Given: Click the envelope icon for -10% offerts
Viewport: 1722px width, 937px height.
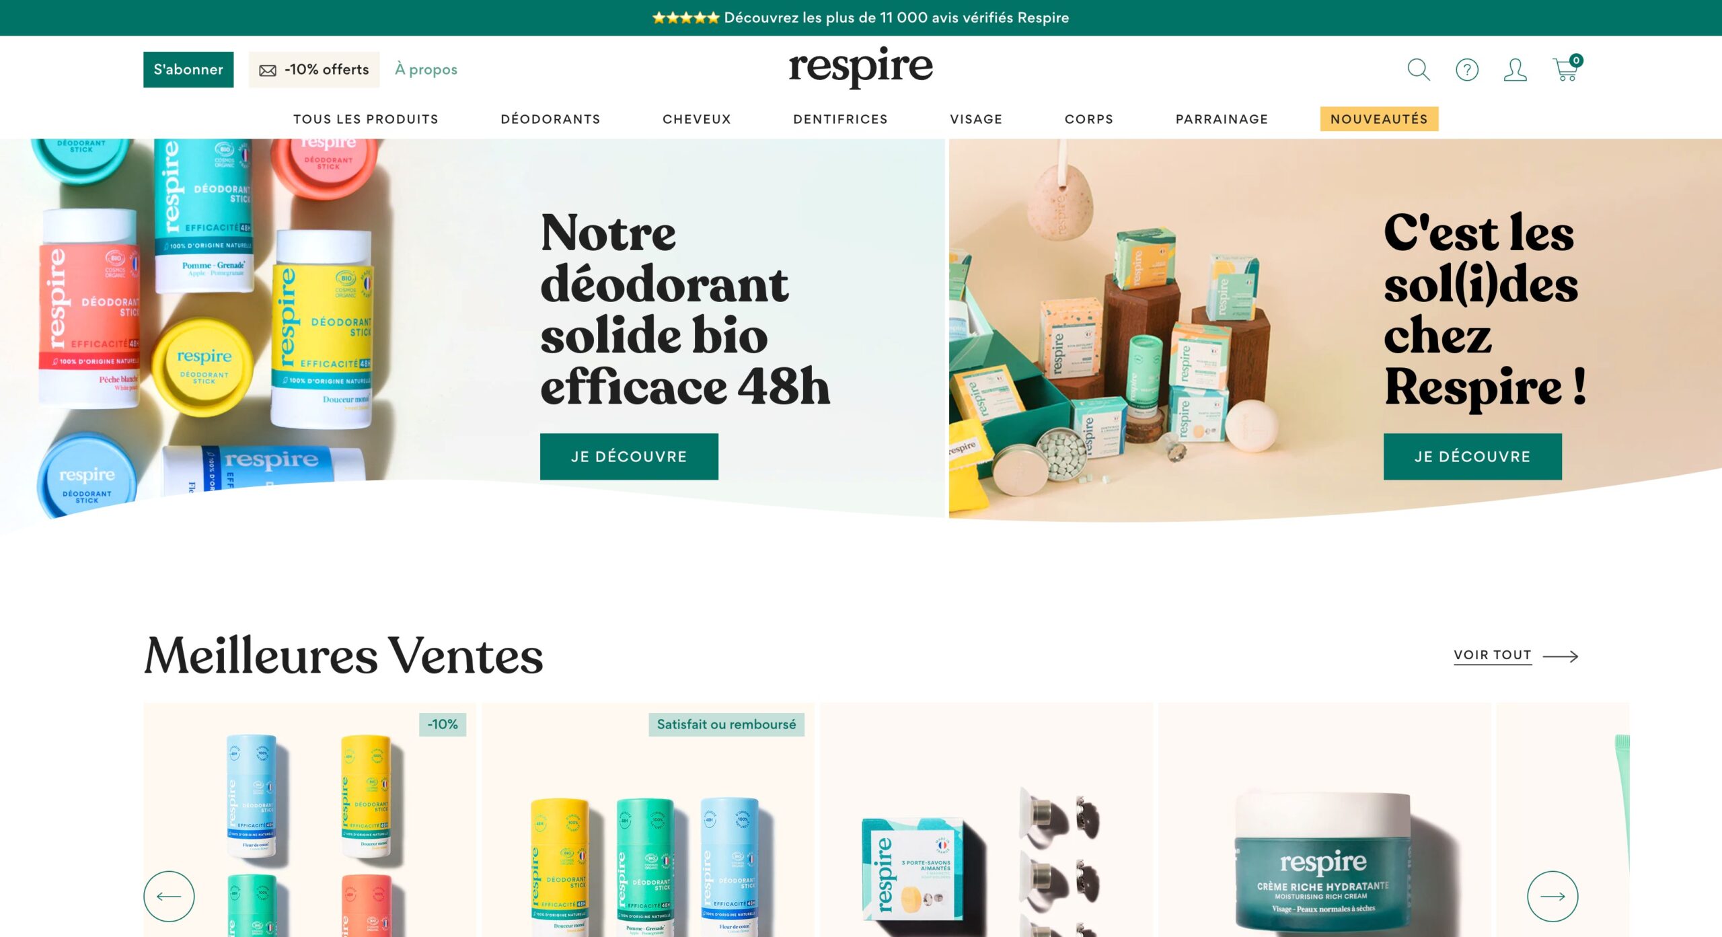Looking at the screenshot, I should (x=268, y=70).
